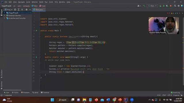The width and height of the screenshot is (184, 103).
Task: Open the Edit menu
Action: pyautogui.click(x=10, y=2)
